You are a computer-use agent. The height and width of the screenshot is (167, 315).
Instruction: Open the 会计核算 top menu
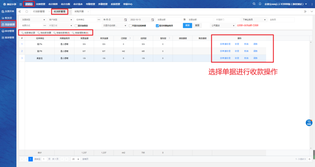coord(53,4)
